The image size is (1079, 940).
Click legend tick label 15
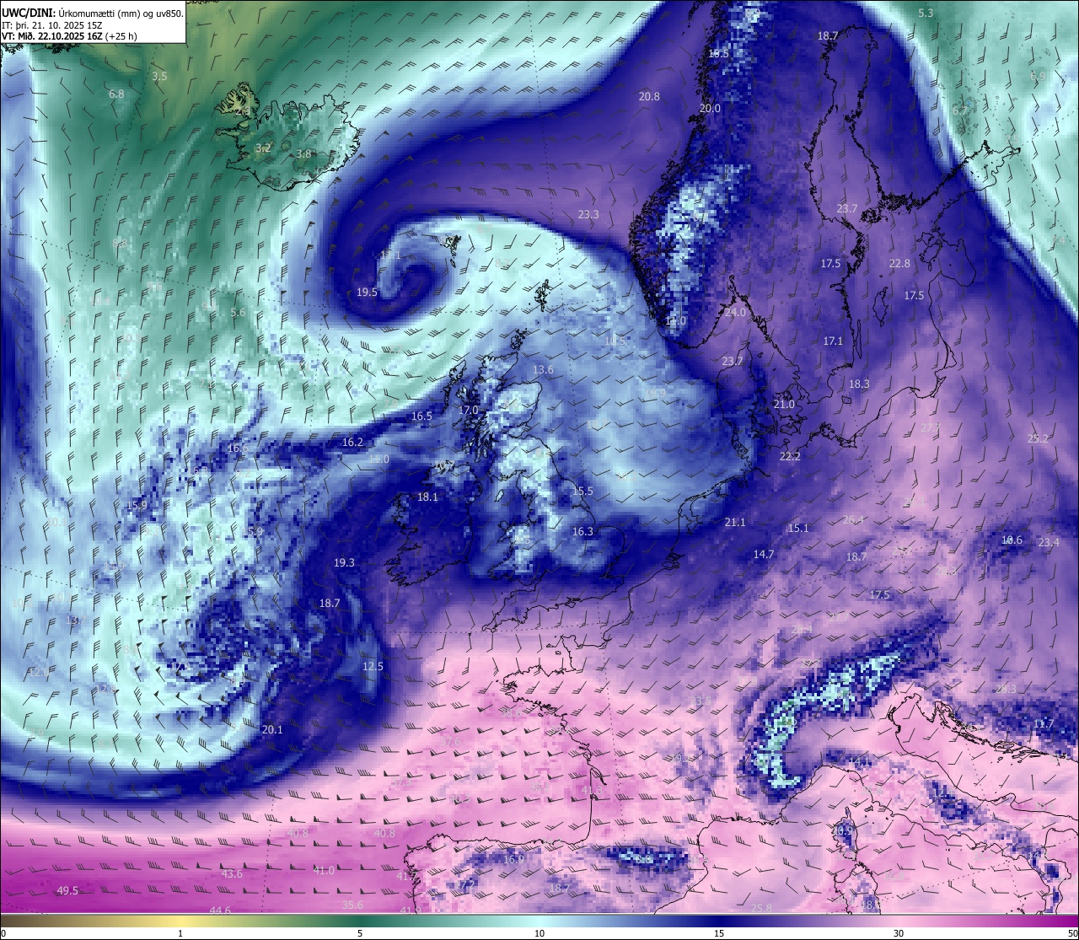coord(719,933)
